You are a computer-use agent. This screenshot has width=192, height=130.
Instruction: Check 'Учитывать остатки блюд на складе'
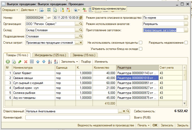click(141, 49)
